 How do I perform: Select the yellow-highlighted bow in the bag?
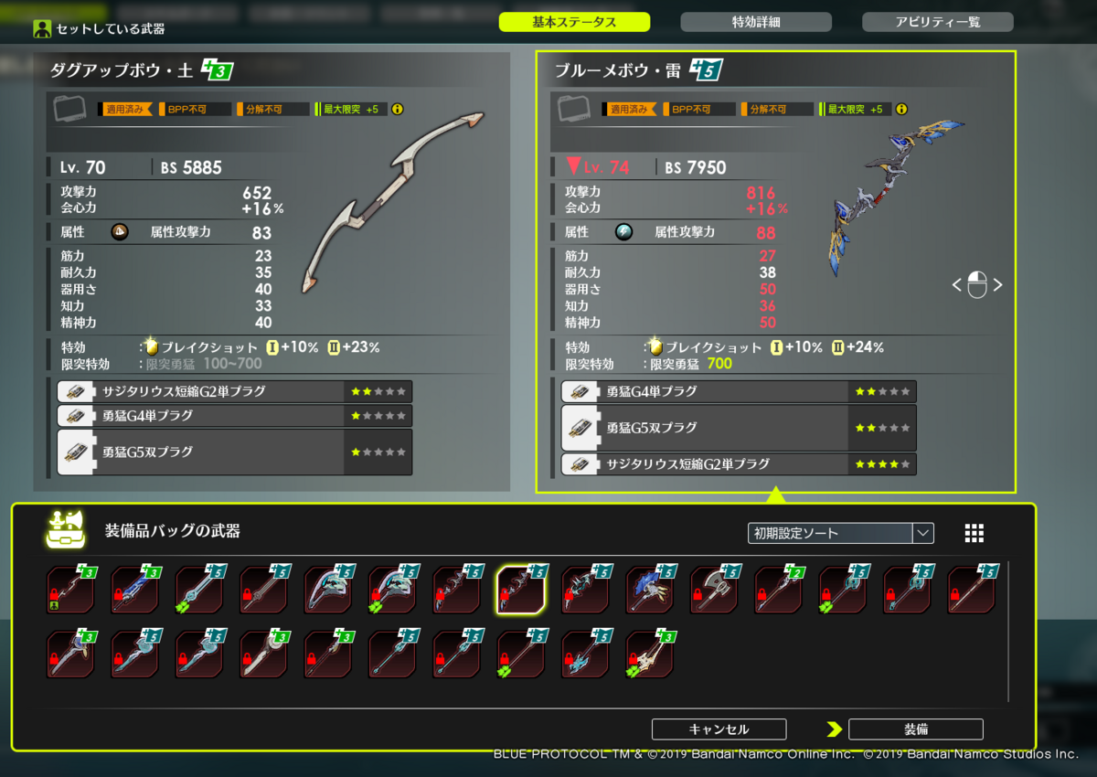click(x=520, y=591)
